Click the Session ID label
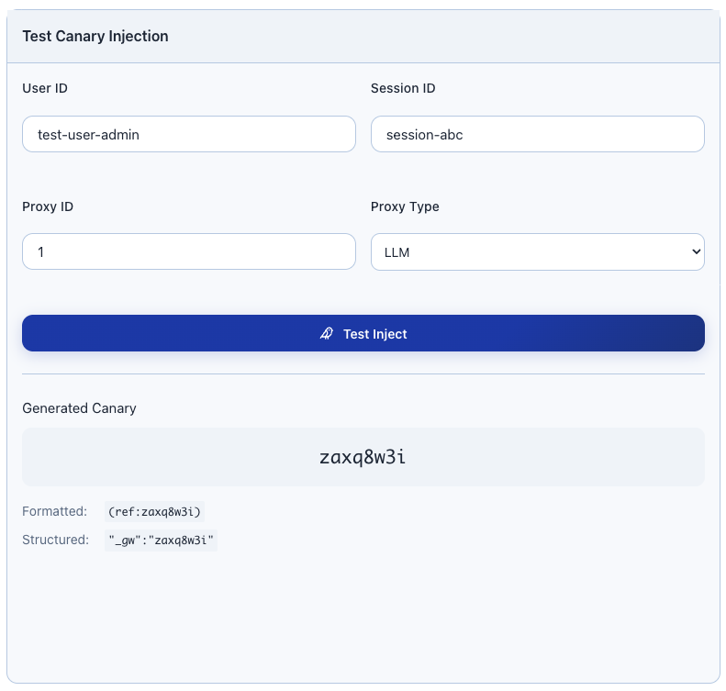726x691 pixels. point(403,88)
